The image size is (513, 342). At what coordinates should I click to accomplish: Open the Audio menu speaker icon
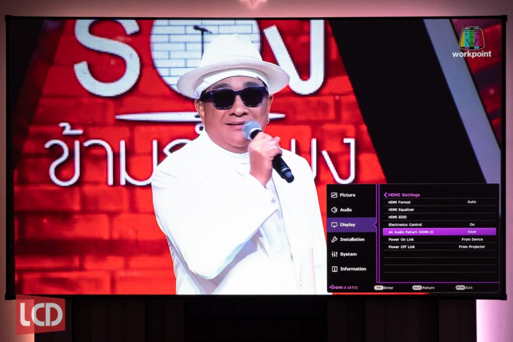coord(334,210)
